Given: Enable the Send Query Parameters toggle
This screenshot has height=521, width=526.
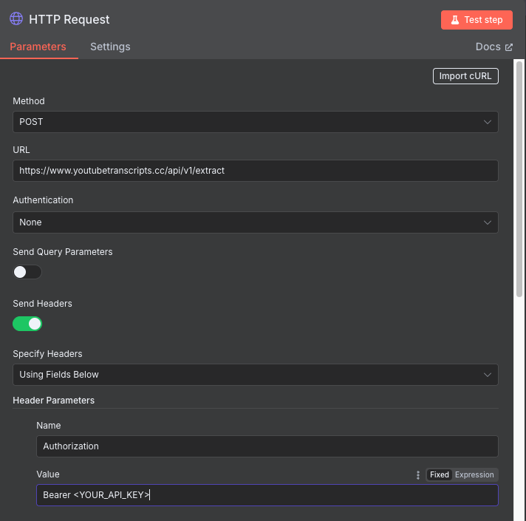Looking at the screenshot, I should (27, 272).
